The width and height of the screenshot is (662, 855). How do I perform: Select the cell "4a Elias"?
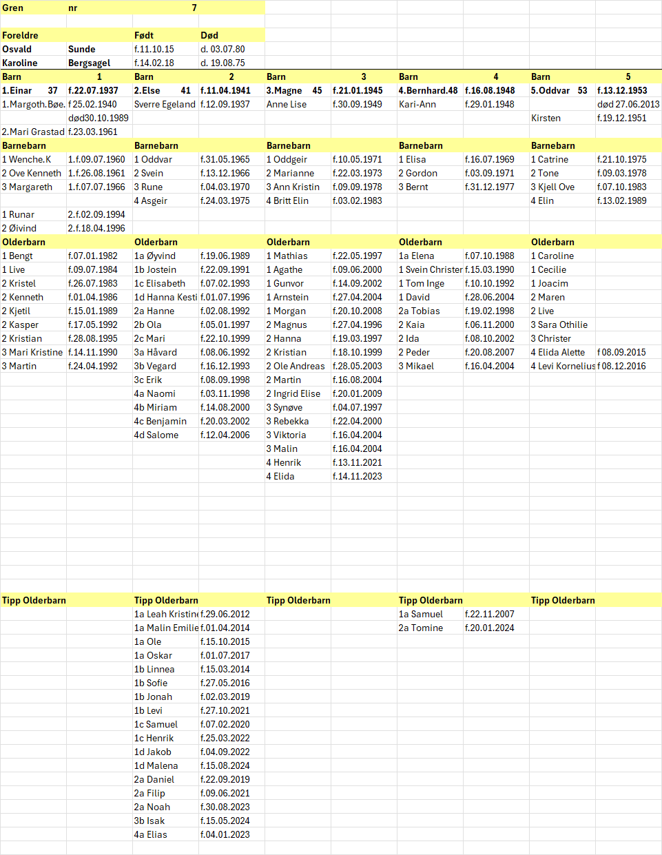(x=165, y=834)
